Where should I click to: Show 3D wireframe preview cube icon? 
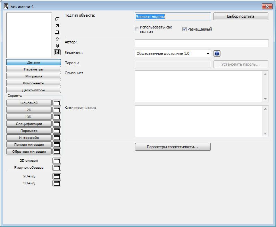pos(57,39)
